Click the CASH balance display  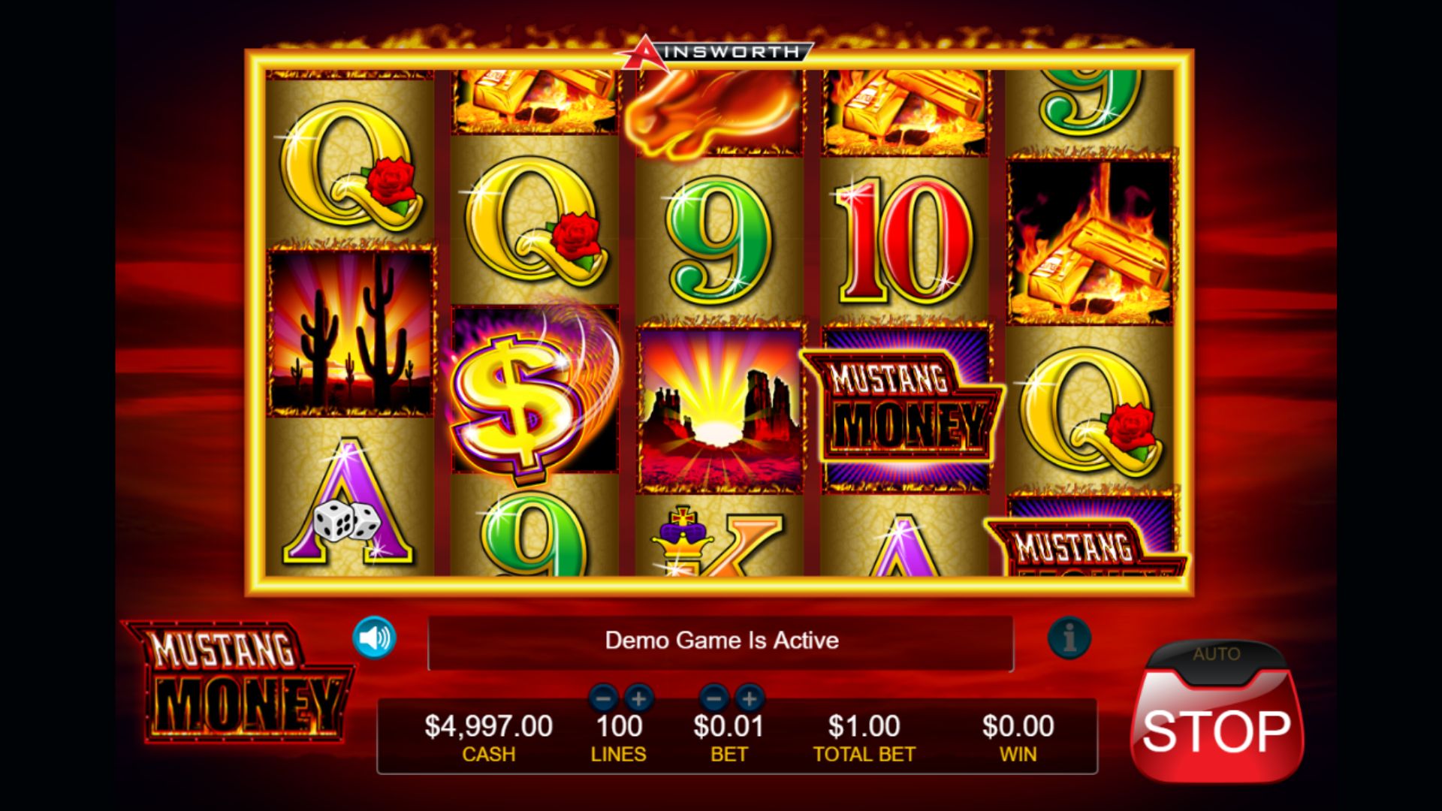pos(488,737)
